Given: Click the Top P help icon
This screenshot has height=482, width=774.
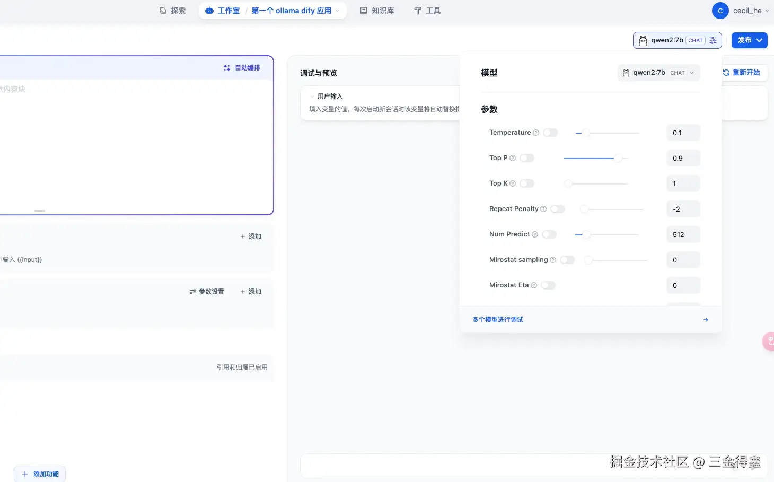Looking at the screenshot, I should click(x=513, y=158).
